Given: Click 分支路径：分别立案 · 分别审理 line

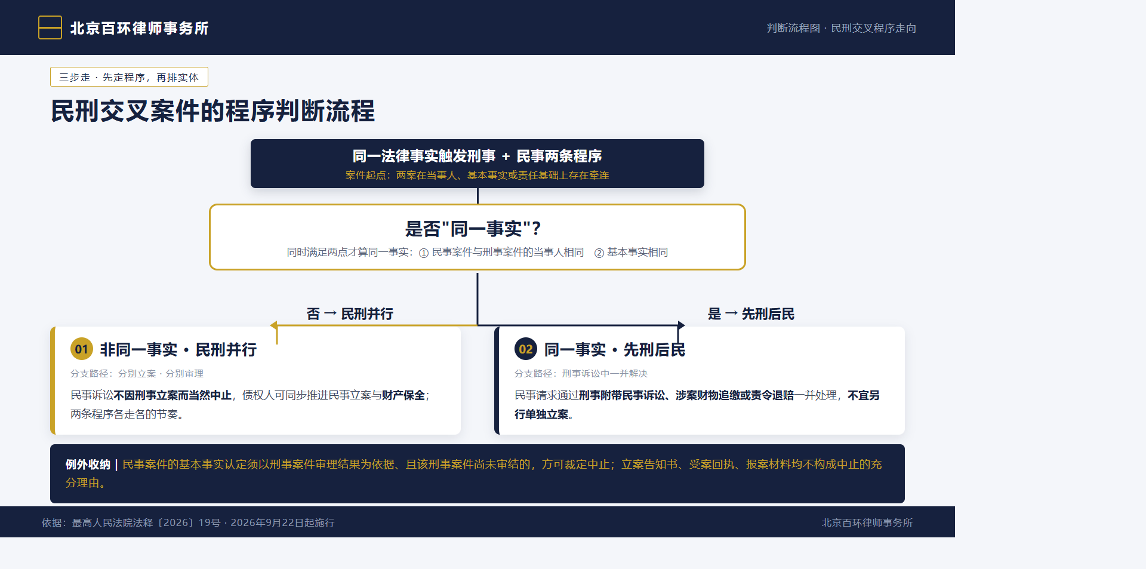Looking at the screenshot, I should (137, 374).
